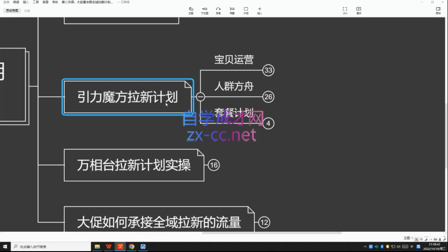Select the 人群方舟 subtopic
Screen dimensions: 448x252
[x=234, y=86]
